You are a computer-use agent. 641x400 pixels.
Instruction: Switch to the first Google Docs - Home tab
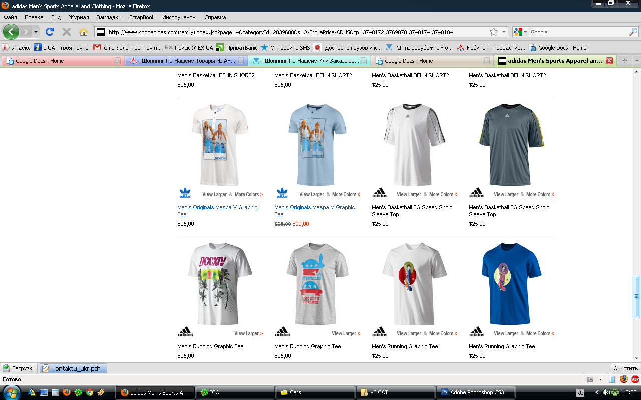[62, 61]
